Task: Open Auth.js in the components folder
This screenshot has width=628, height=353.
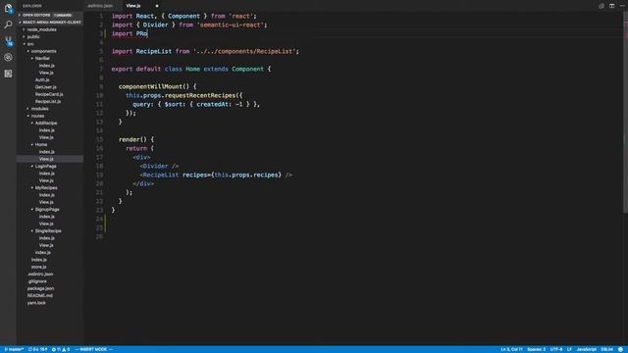Action: point(42,79)
